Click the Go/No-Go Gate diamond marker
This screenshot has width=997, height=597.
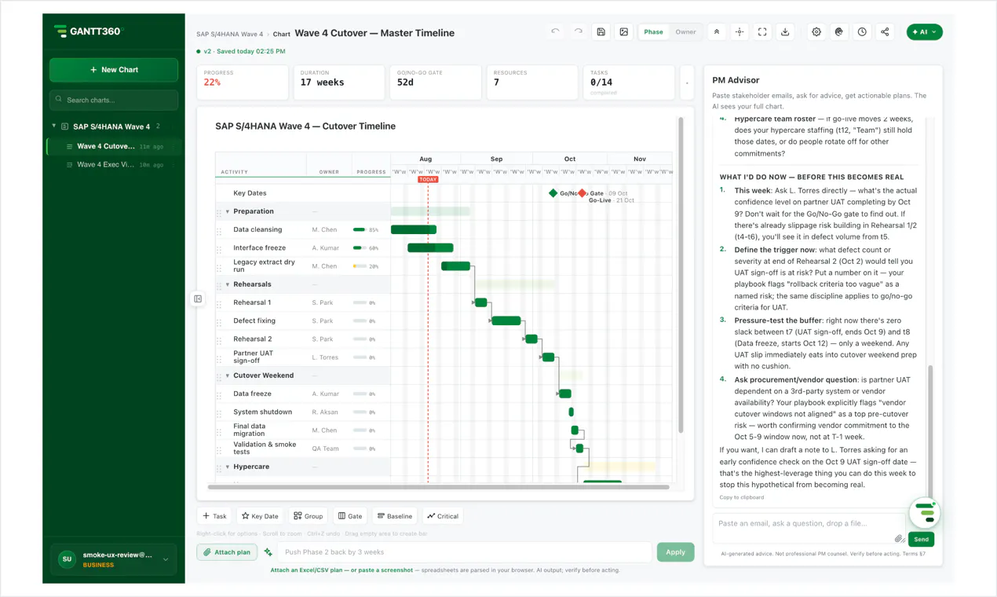pyautogui.click(x=553, y=193)
